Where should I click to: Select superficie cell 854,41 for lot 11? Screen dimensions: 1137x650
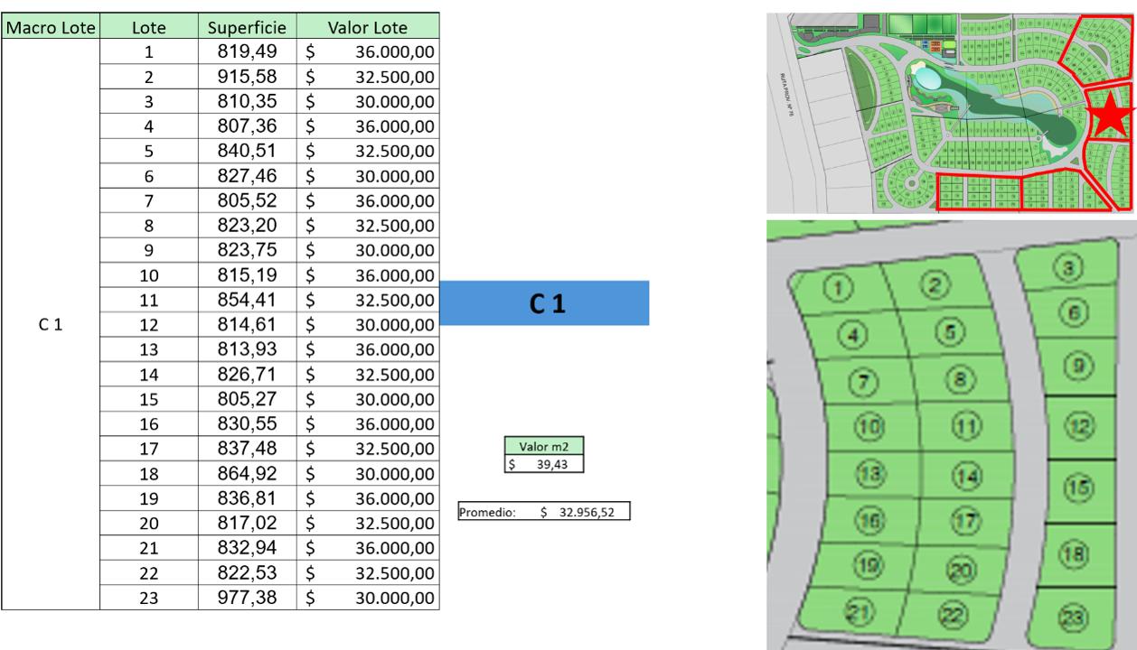click(x=248, y=300)
